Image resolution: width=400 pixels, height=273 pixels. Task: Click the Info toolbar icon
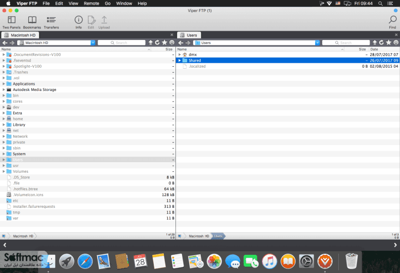click(78, 22)
